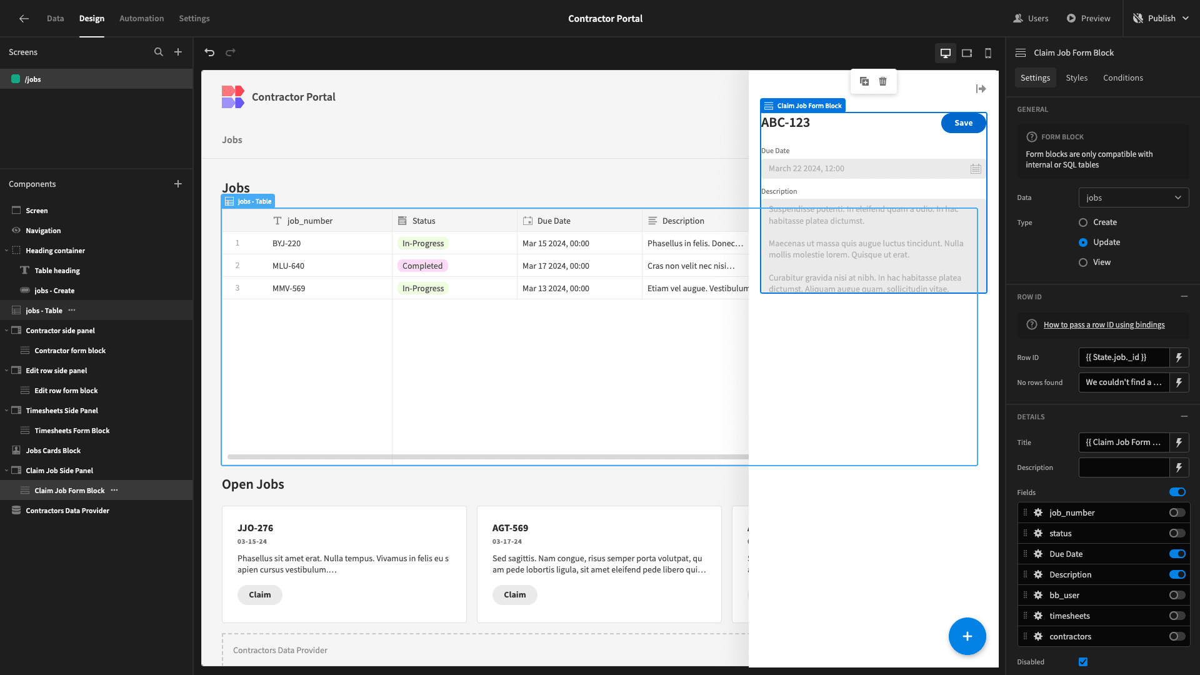Click the table horizontal scrollbar
The height and width of the screenshot is (675, 1200).
click(487, 457)
